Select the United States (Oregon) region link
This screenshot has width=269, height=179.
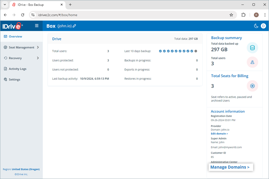[26, 169]
